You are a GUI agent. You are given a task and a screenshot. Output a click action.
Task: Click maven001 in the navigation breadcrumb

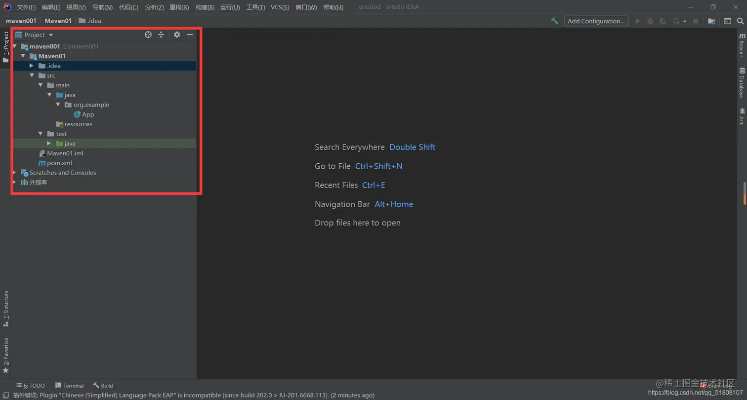pos(21,21)
